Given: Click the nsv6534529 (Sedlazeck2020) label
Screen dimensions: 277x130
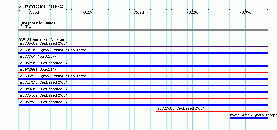Looking at the screenshot, I should click(43, 95).
